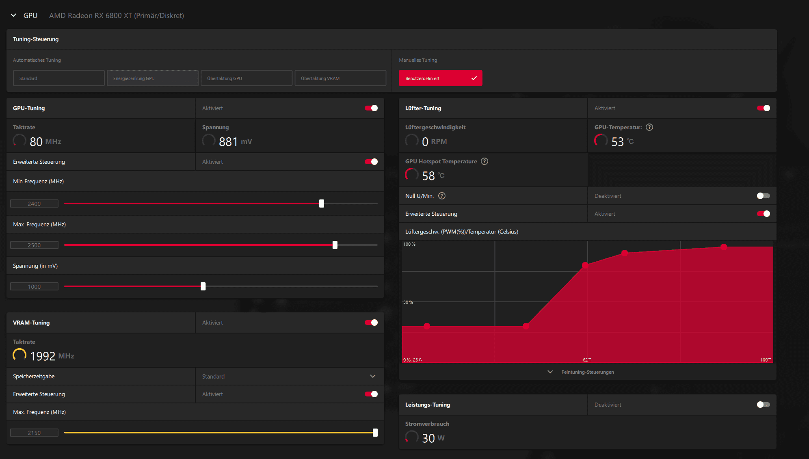Select Energiesenkung GPU tuning preset
809x459 pixels.
click(153, 78)
